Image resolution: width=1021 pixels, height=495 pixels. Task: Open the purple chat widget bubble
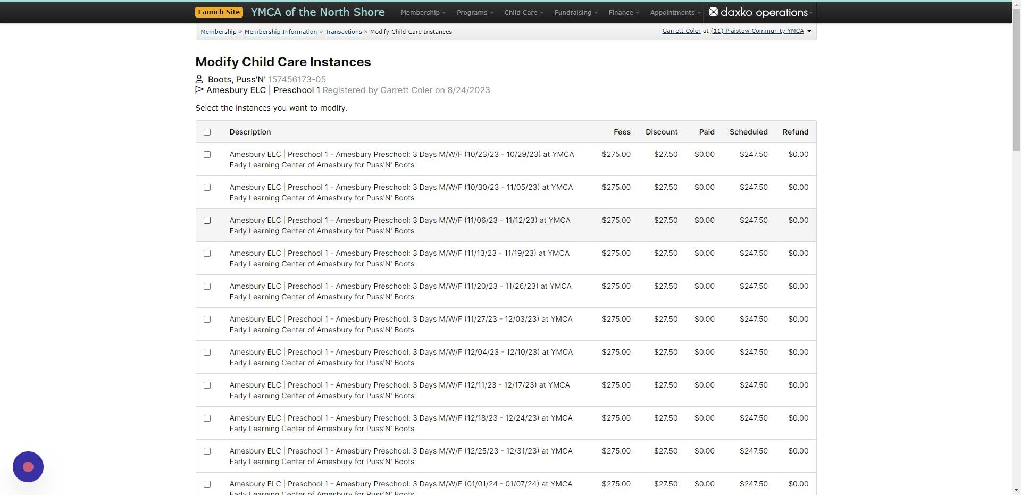coord(28,466)
